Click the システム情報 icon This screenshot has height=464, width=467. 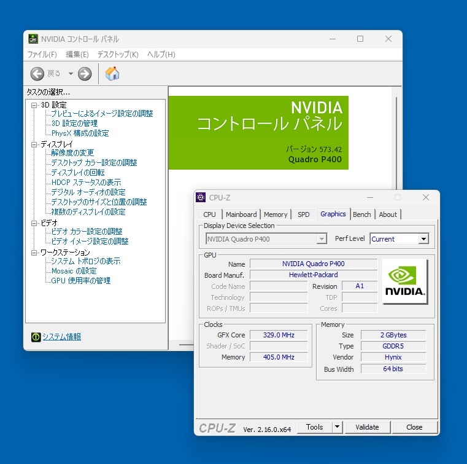36,337
